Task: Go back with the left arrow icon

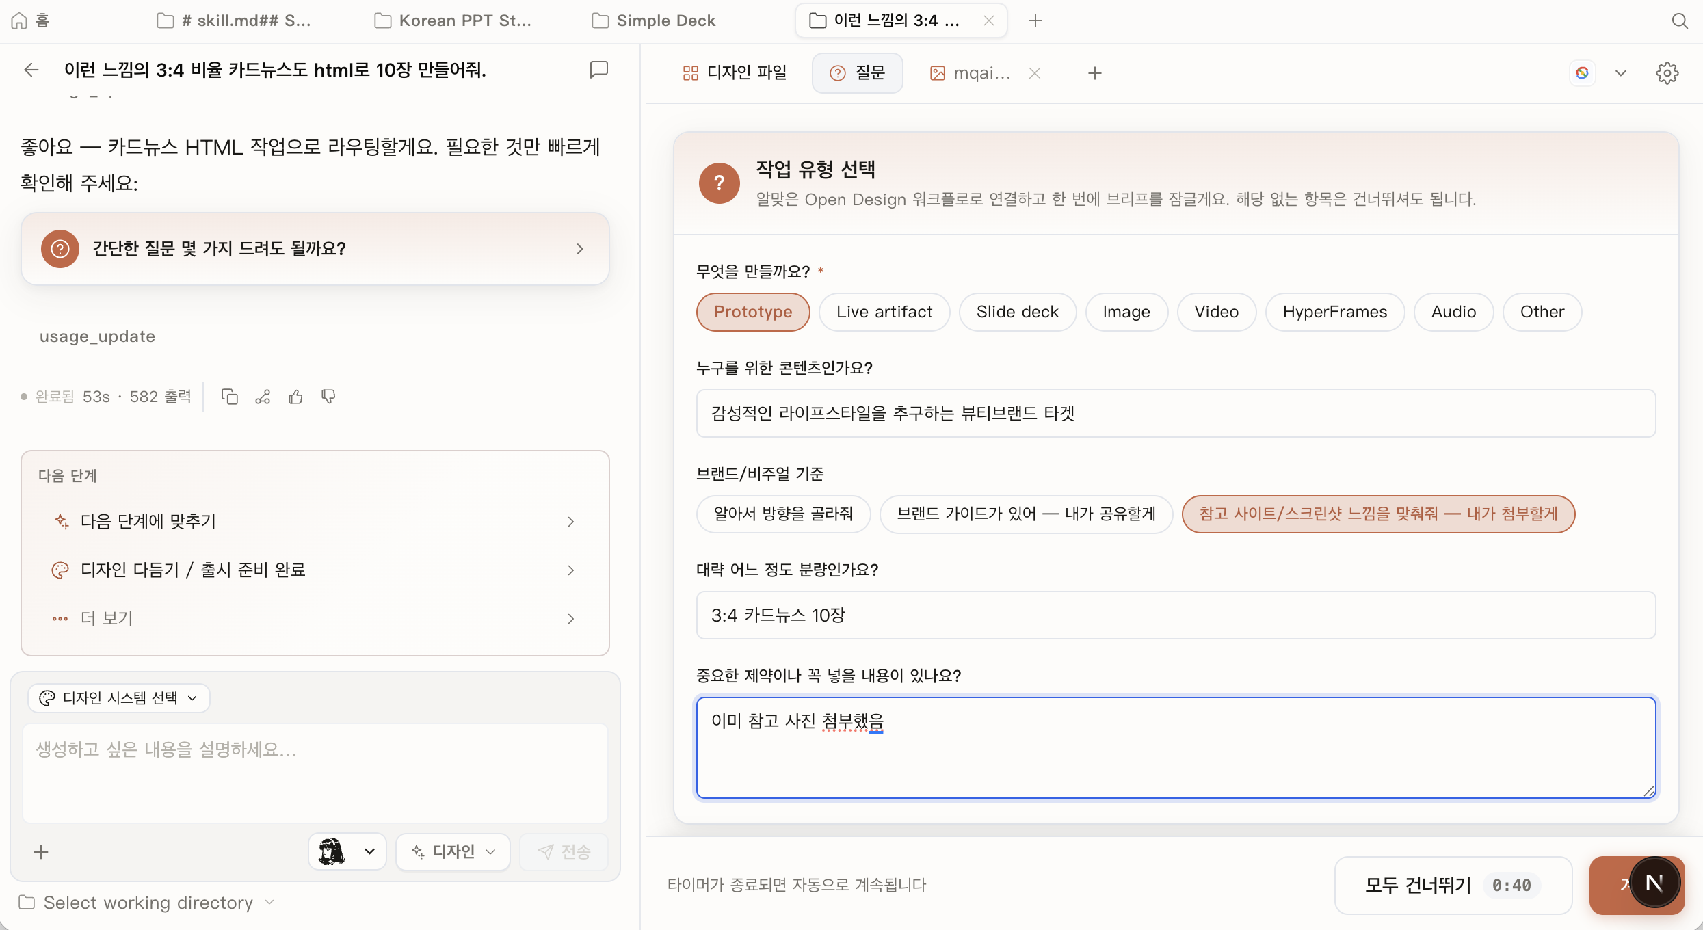Action: pyautogui.click(x=31, y=70)
